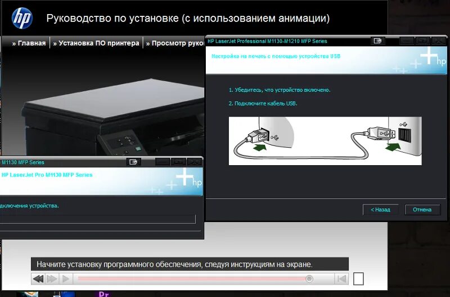
Task: Maximize the M1130-M1210 MFP Series dialog
Action: click(x=422, y=41)
